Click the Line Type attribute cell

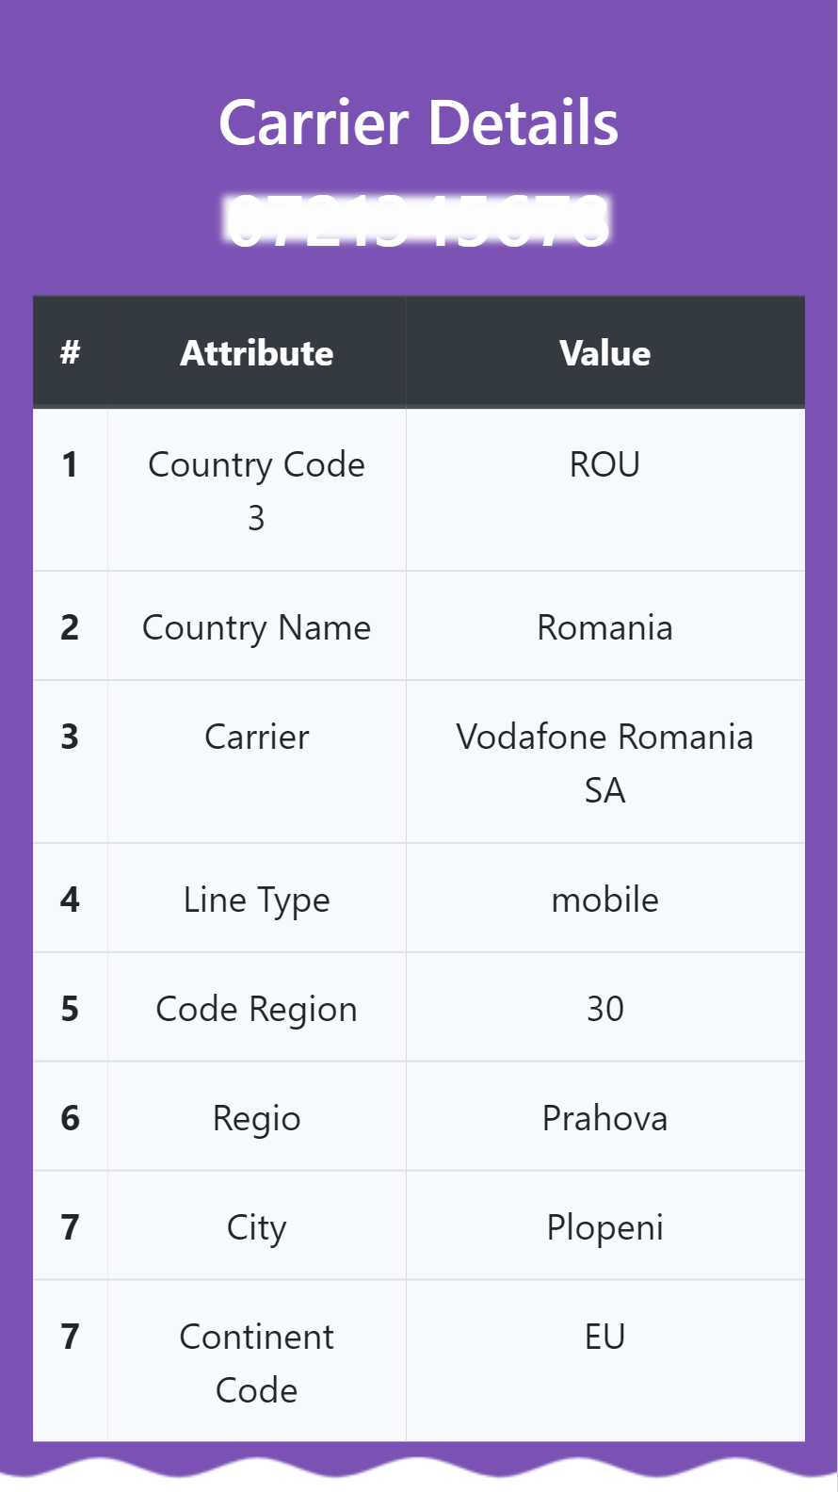point(257,899)
